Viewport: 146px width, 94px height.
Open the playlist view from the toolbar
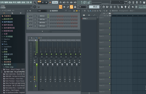pyautogui.click(x=104, y=7)
